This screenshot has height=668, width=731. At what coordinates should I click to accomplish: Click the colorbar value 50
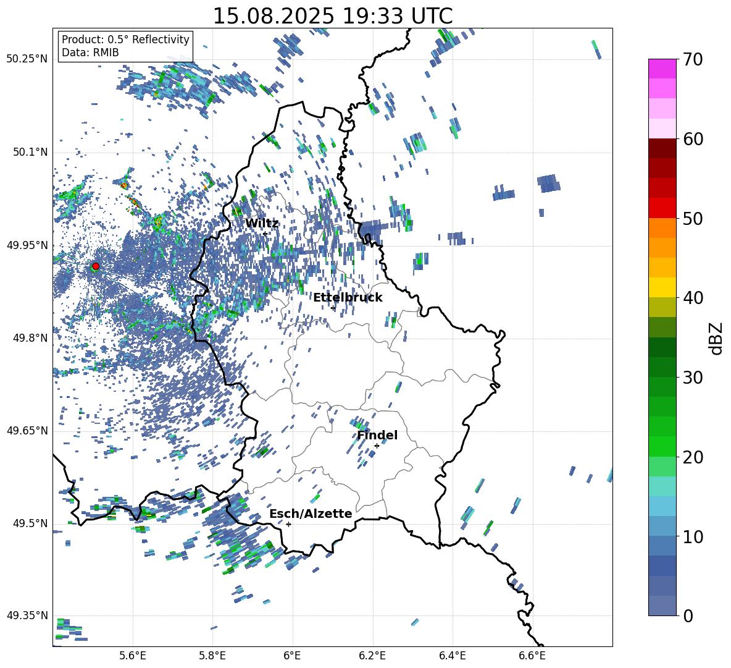(693, 218)
